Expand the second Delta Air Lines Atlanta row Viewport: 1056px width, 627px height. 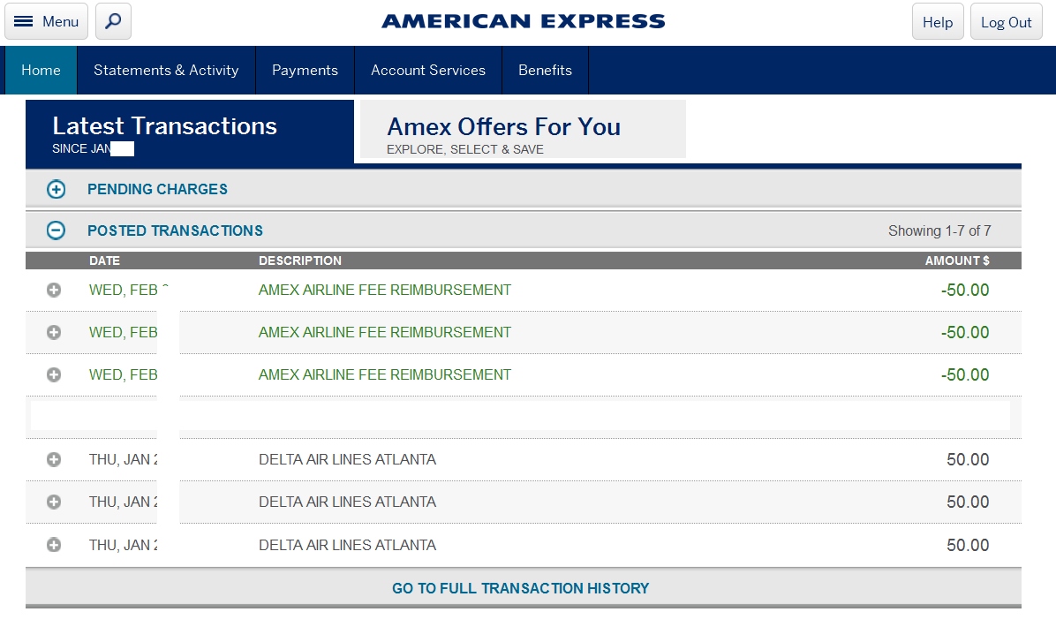[x=54, y=502]
